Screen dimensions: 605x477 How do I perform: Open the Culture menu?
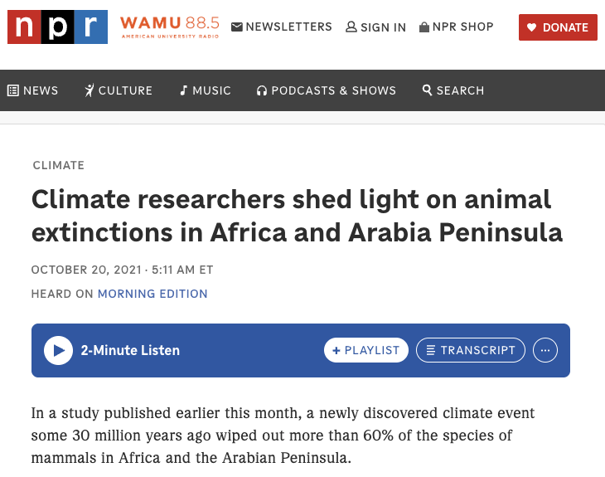[125, 90]
